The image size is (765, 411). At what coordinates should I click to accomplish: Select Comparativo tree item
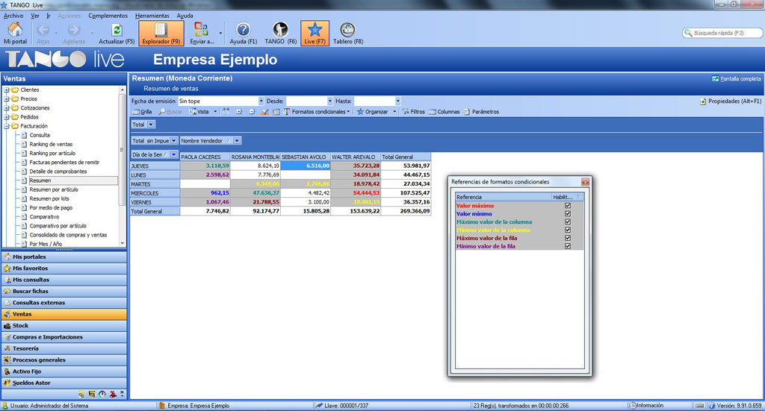[x=44, y=217]
